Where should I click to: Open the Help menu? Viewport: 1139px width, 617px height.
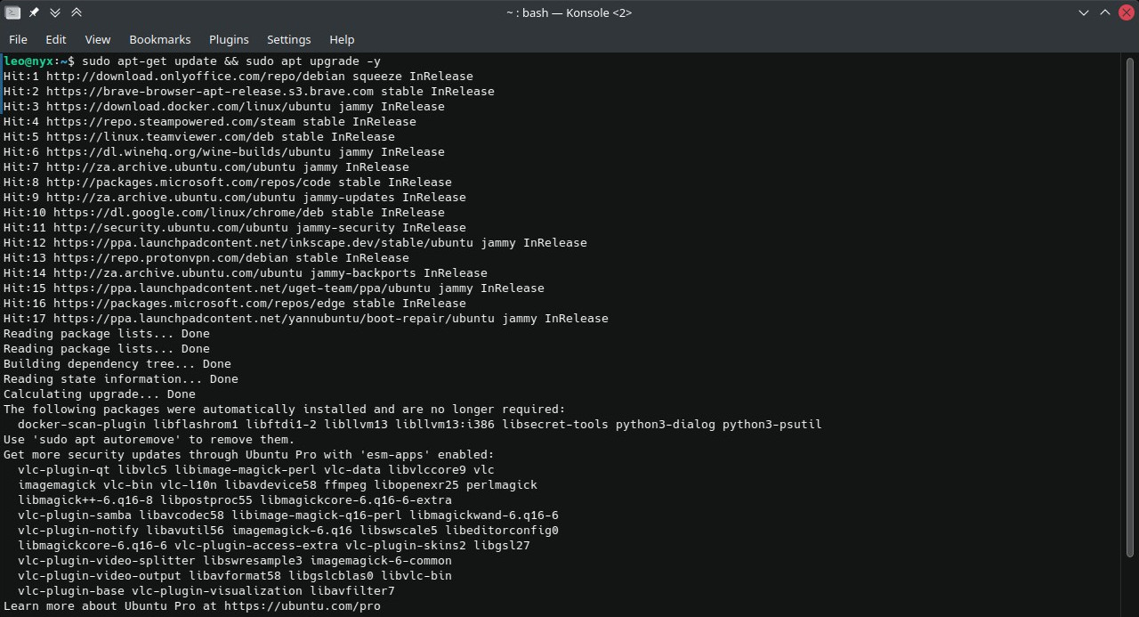(342, 39)
